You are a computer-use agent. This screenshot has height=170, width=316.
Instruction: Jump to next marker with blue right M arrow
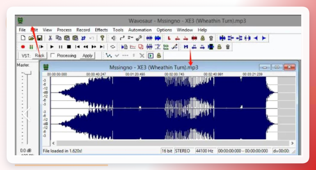[202, 47]
